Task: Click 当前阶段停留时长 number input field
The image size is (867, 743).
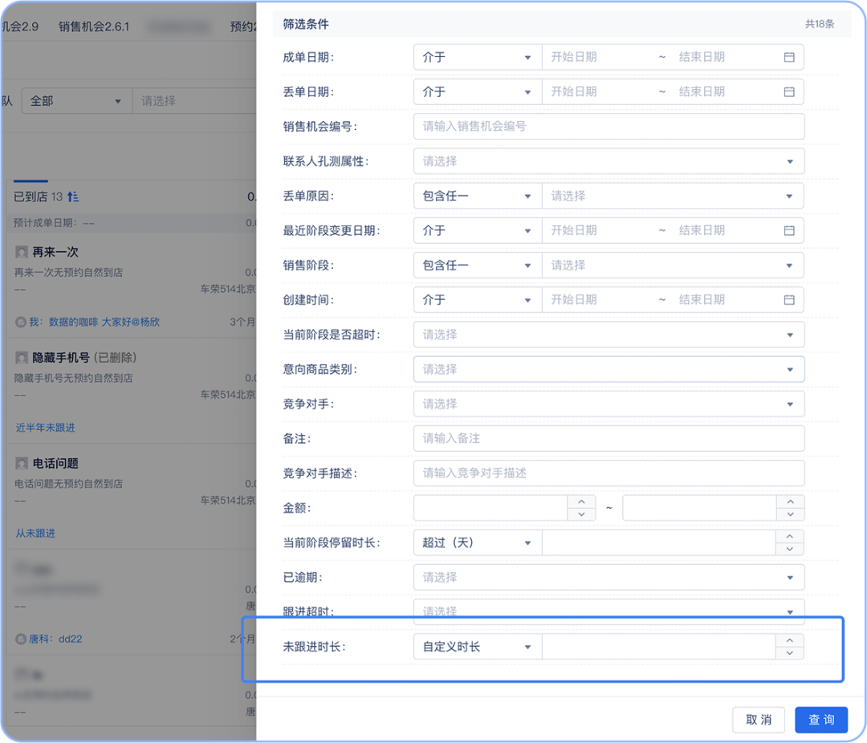Action: click(659, 542)
